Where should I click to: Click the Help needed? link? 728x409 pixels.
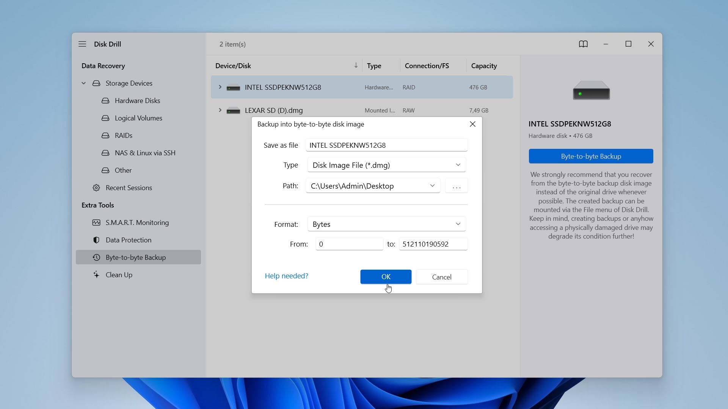coord(286,276)
